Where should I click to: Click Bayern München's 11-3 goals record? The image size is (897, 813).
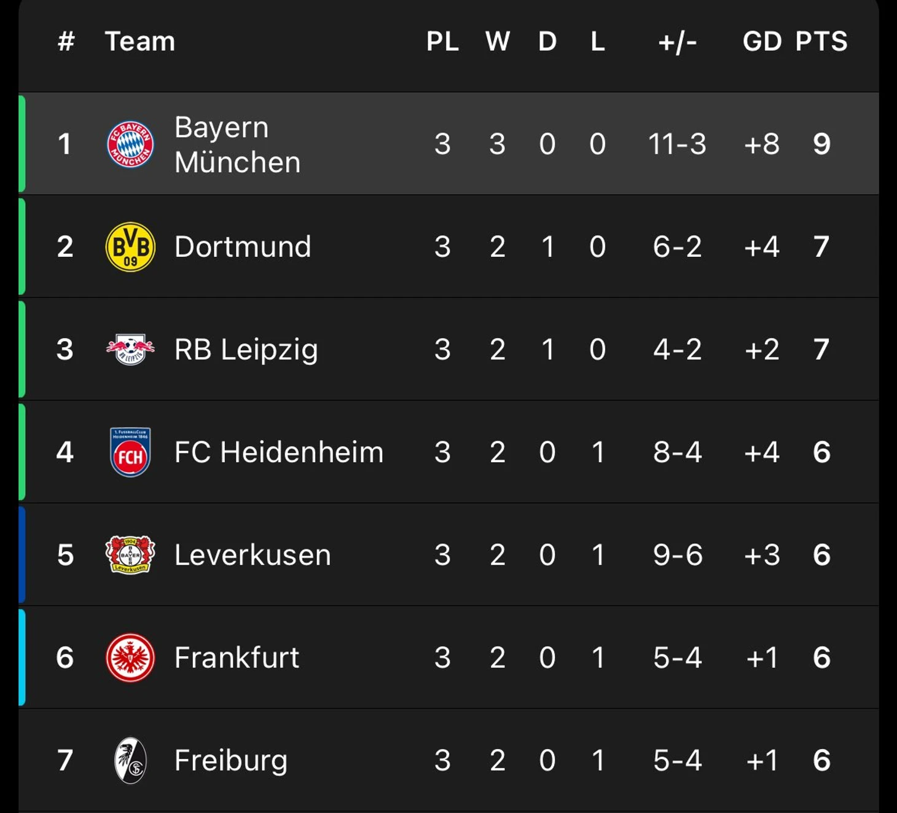pos(677,144)
